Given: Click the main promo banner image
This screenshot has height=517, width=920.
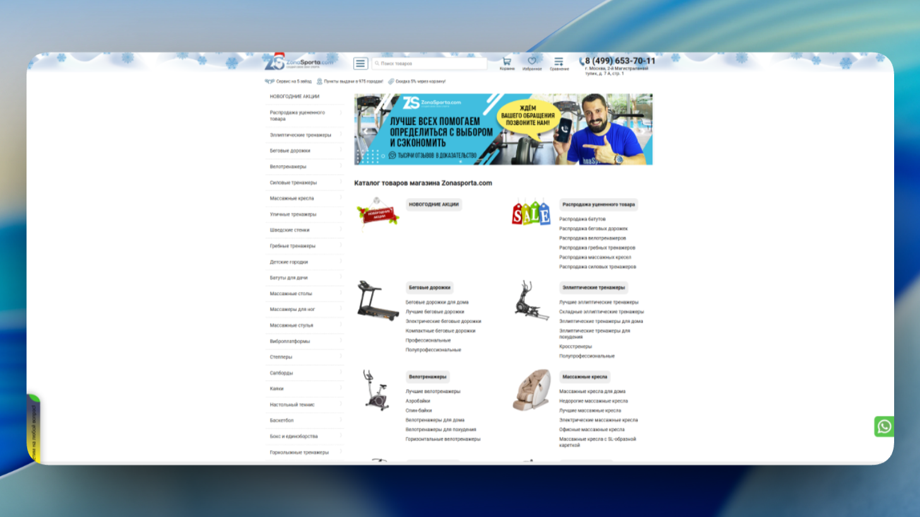Looking at the screenshot, I should pos(503,129).
